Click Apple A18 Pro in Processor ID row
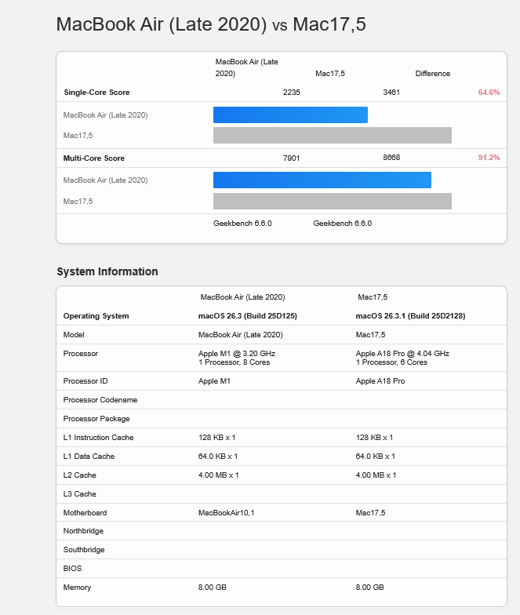Image resolution: width=520 pixels, height=615 pixels. (x=380, y=381)
